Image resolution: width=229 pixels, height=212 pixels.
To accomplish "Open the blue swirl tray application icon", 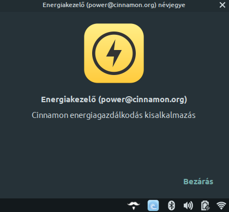I will tap(153, 205).
